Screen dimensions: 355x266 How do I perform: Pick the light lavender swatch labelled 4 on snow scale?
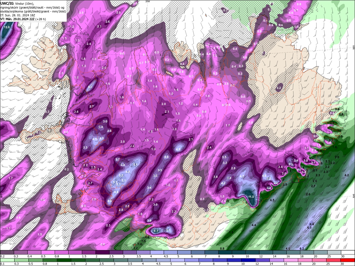(x=157, y=252)
